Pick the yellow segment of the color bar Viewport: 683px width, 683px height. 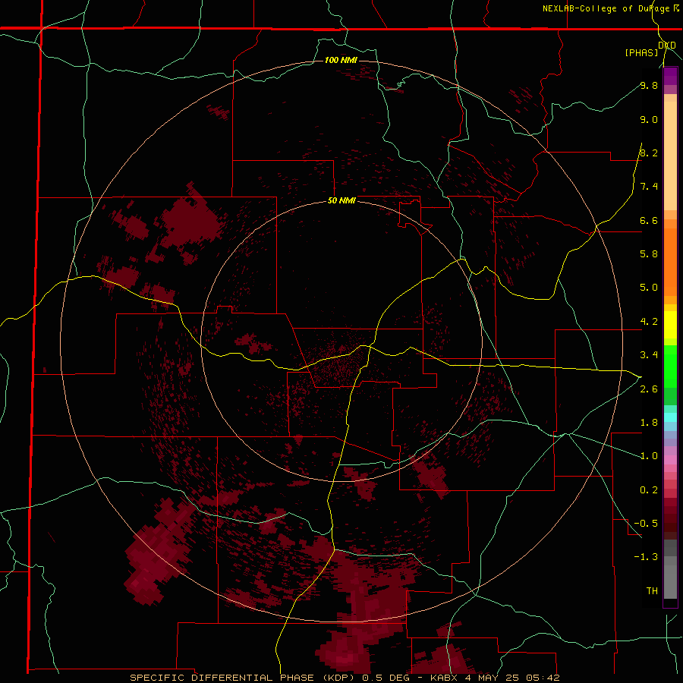(x=670, y=325)
